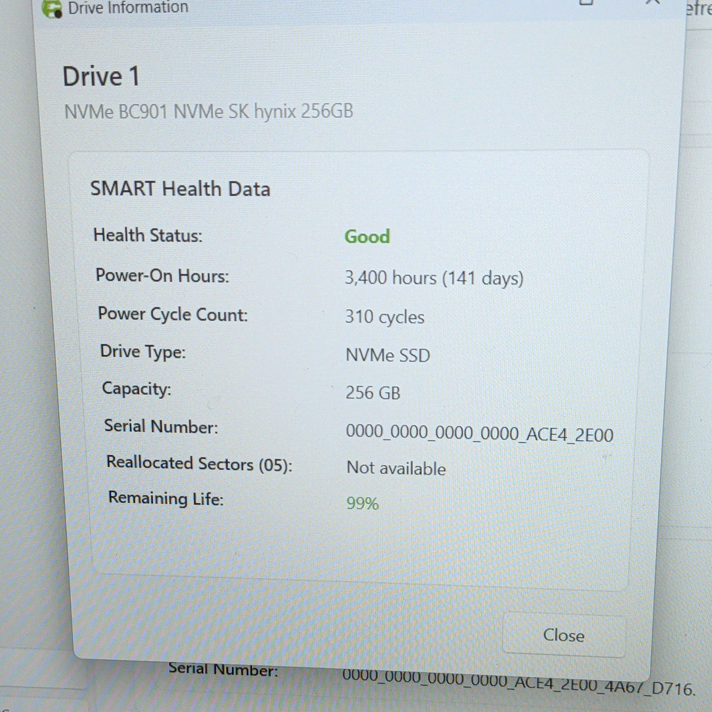Click the '256 GB' capacity value

tap(373, 393)
